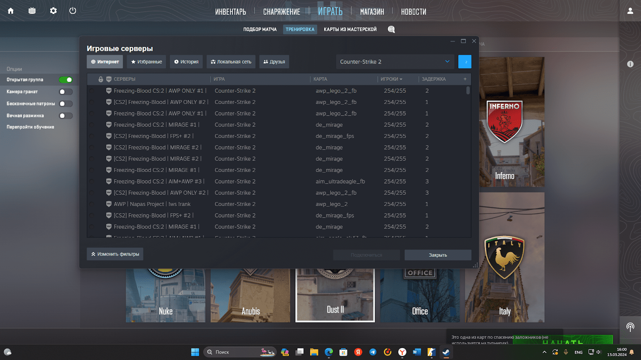Click the Windows search box Поиск

coord(240,352)
